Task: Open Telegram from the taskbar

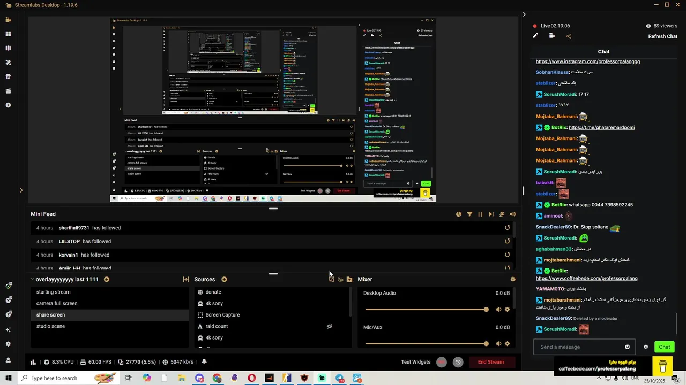Action: click(x=340, y=378)
